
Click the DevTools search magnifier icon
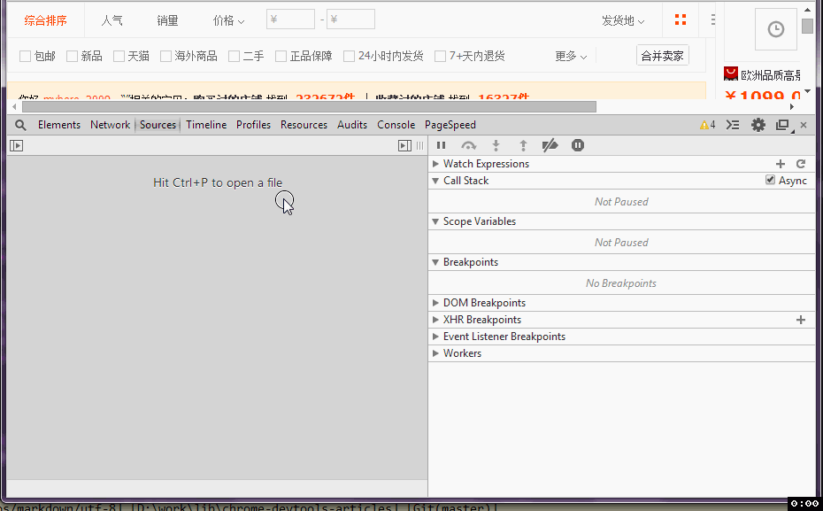click(x=21, y=125)
